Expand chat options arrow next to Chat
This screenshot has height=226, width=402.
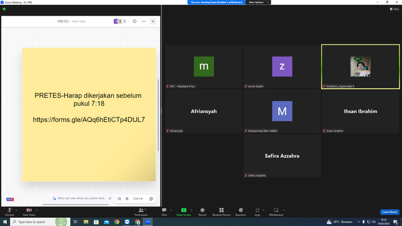tap(171, 210)
